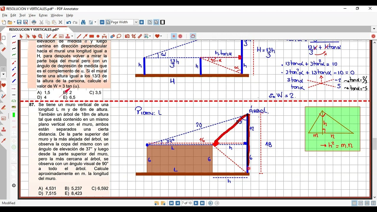Go to the previous page
The height and width of the screenshot is (212, 377).
coord(178,203)
